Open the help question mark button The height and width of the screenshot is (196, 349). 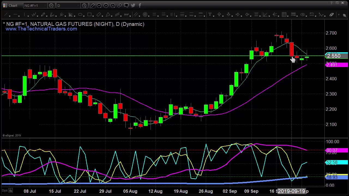[x=332, y=3]
